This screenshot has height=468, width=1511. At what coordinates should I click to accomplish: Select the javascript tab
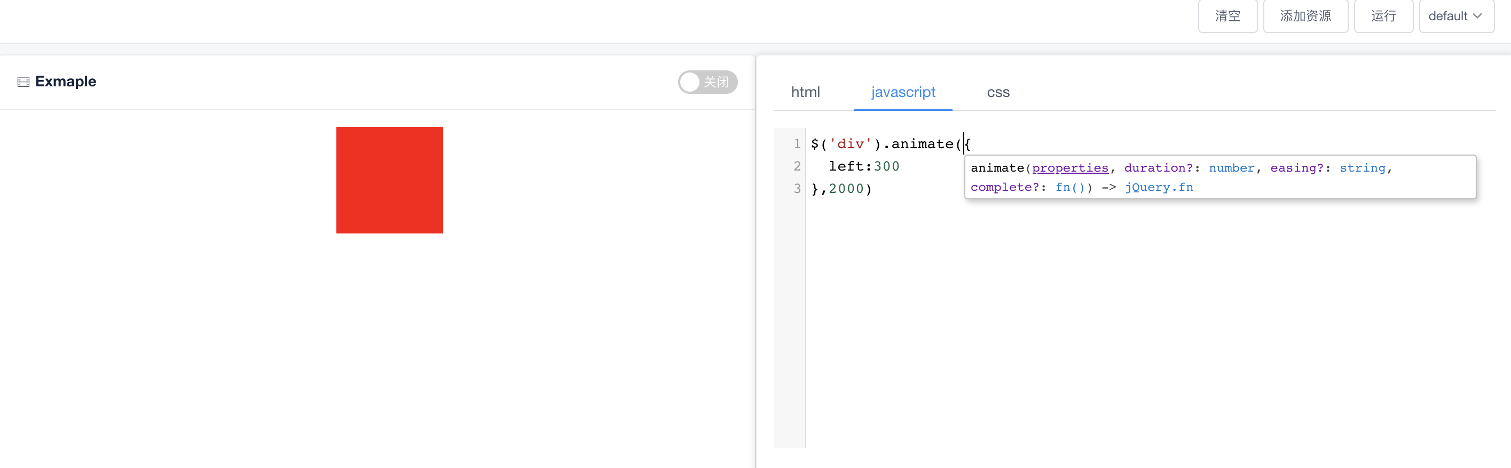pos(903,92)
